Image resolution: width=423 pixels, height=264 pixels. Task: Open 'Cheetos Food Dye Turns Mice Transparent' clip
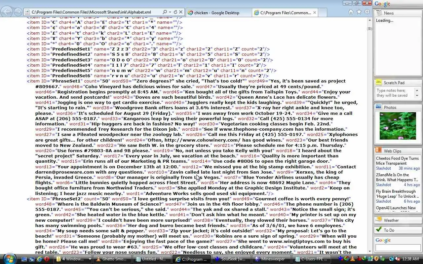click(x=397, y=161)
